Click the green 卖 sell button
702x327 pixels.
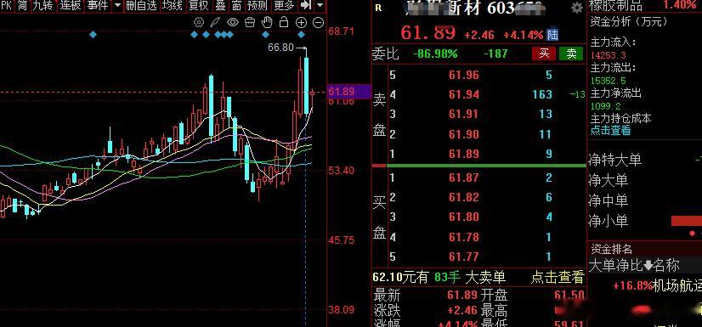(x=571, y=54)
